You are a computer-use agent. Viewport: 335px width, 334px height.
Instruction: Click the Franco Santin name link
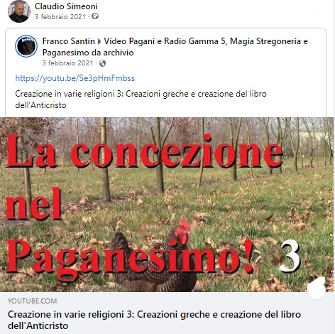click(x=69, y=41)
